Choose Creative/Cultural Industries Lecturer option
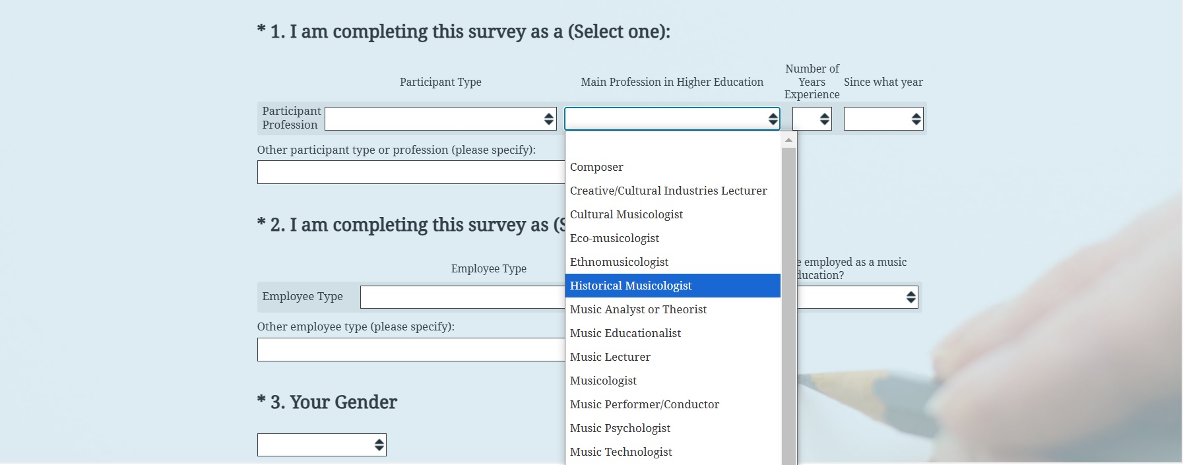 [x=668, y=191]
